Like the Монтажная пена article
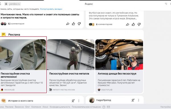171x109 pixels. (74, 24)
